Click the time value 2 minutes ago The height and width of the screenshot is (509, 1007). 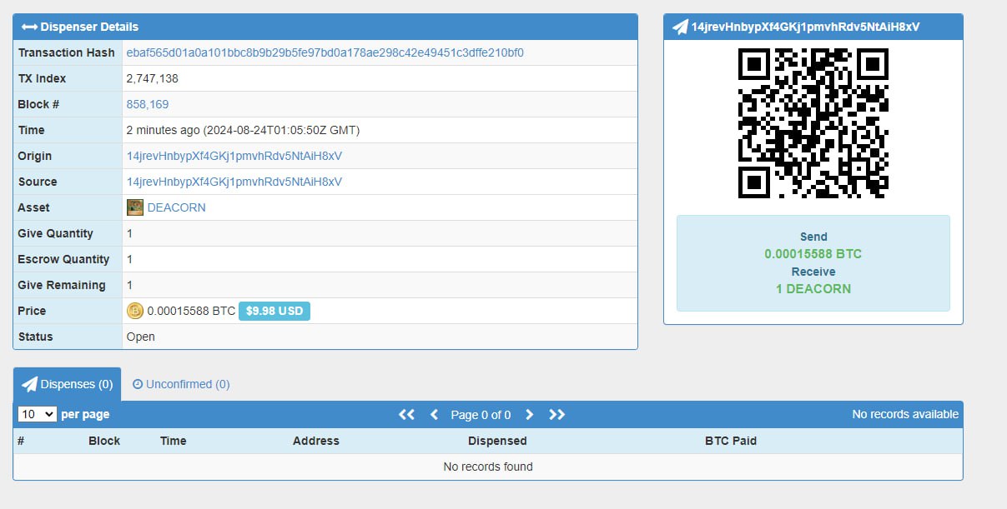tap(243, 130)
